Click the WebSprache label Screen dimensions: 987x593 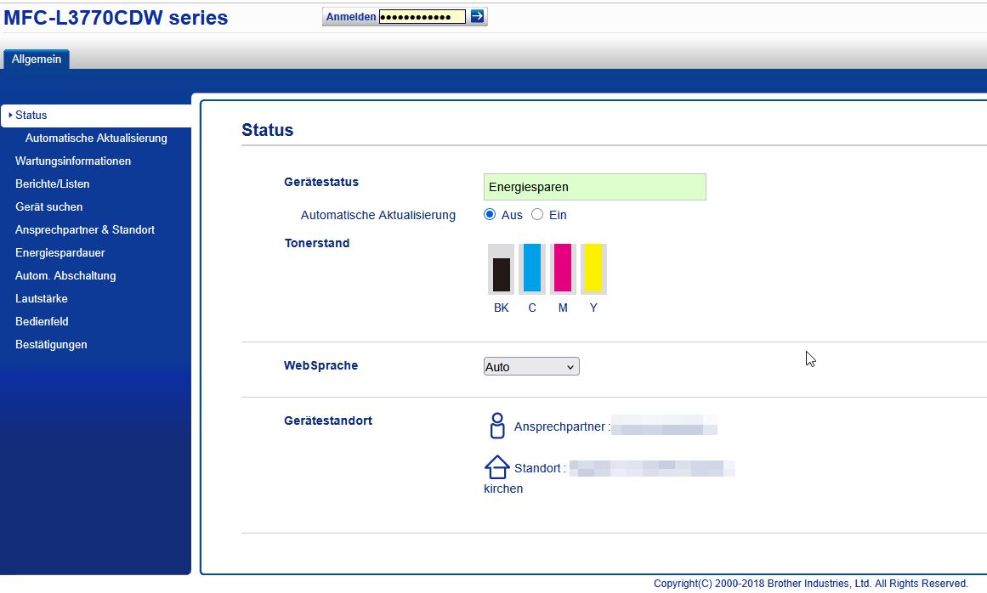point(321,365)
